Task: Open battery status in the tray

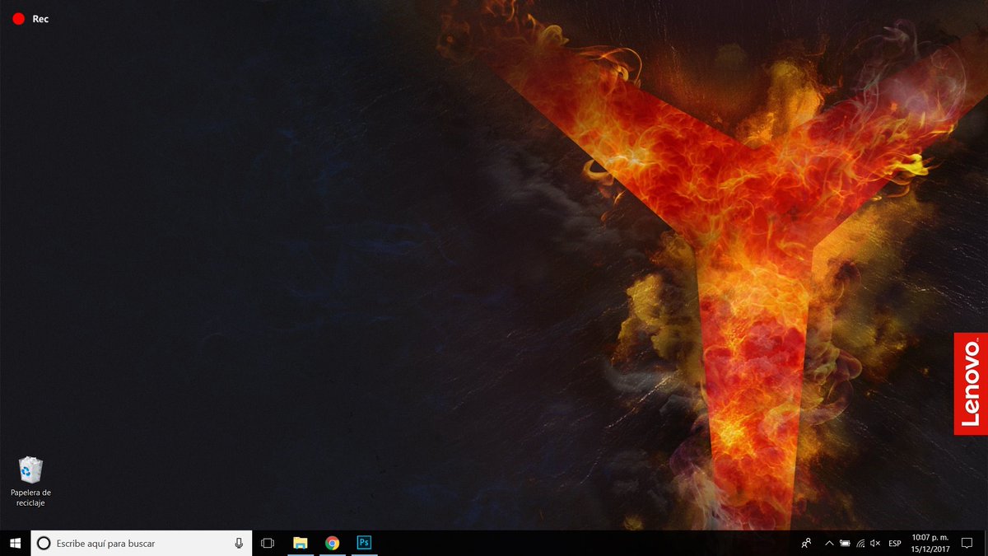Action: [x=845, y=543]
